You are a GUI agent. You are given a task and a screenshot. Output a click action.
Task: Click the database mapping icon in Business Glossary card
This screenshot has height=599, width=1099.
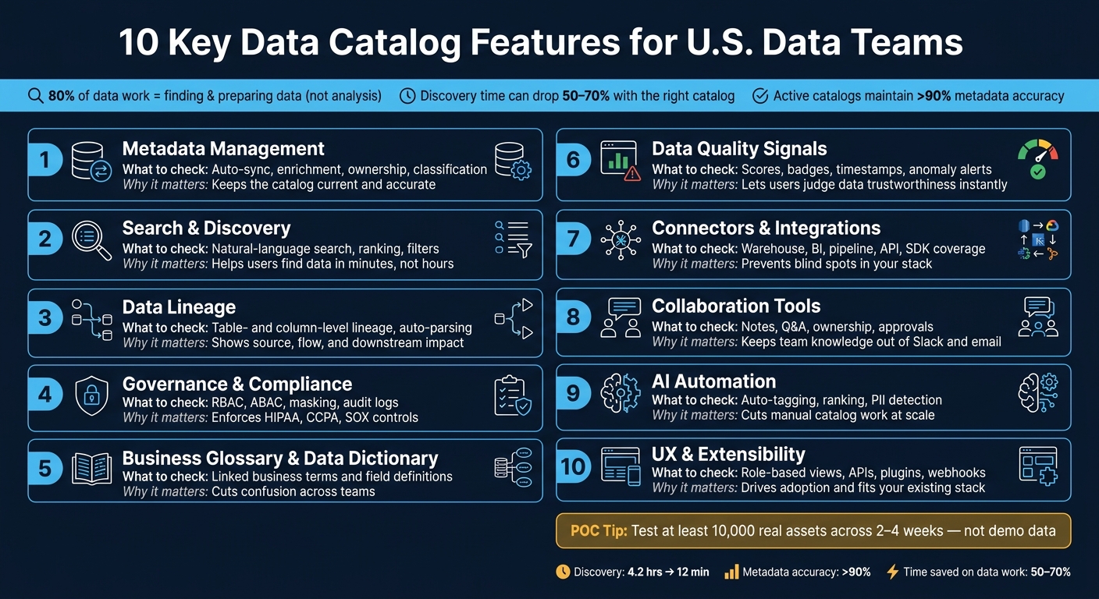pyautogui.click(x=513, y=468)
